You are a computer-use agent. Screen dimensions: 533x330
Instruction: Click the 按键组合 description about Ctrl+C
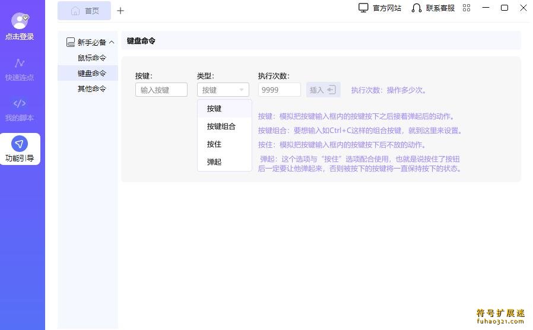coord(360,131)
